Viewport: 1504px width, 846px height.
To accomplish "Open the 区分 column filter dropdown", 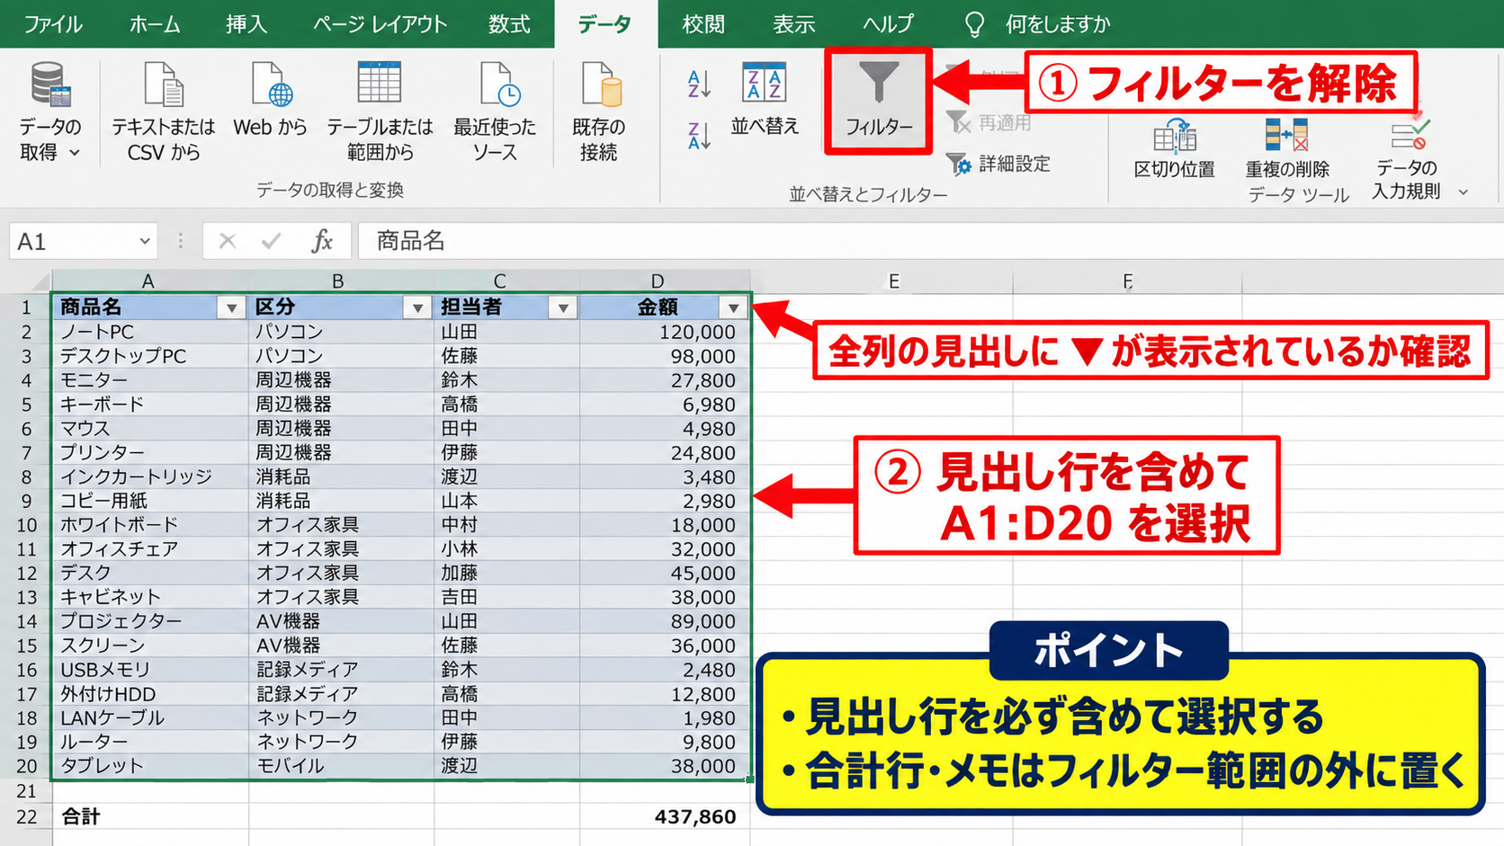I will (x=417, y=307).
